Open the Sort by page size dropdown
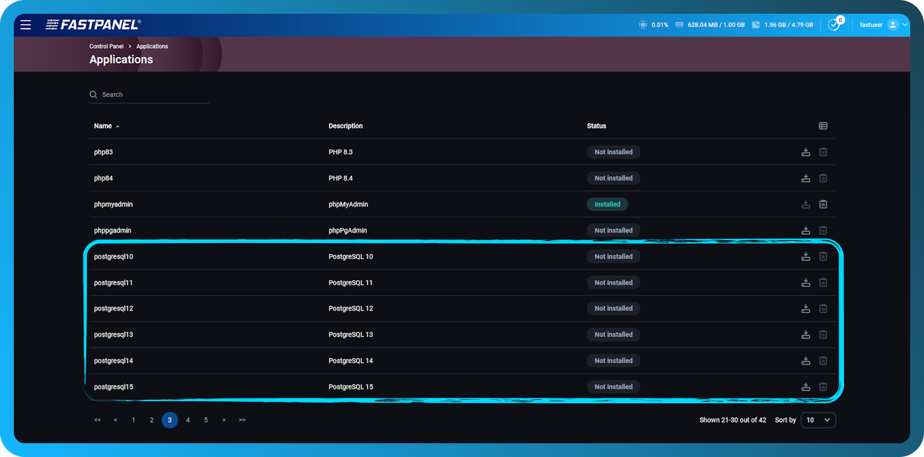The image size is (924, 457). coord(818,420)
